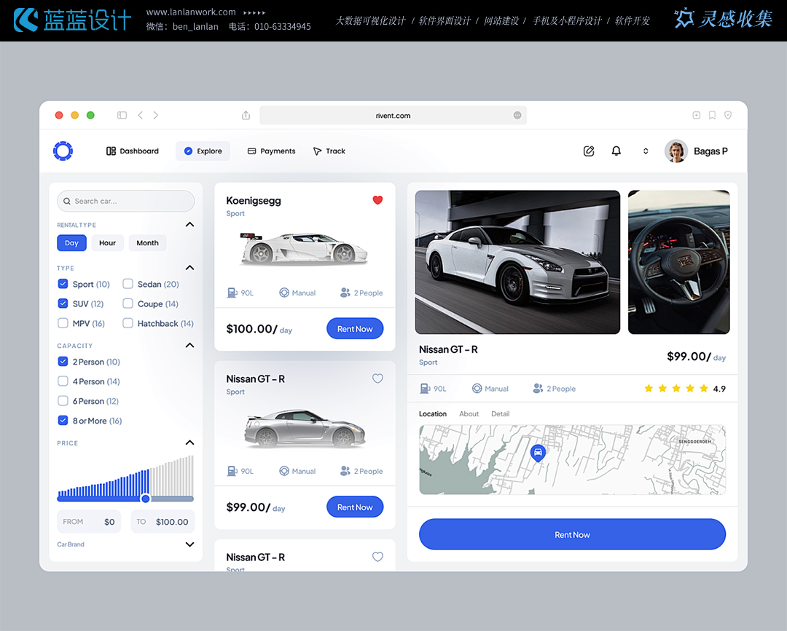Viewport: 787px width, 631px height.
Task: Open the user account switcher arrows
Action: coord(645,151)
